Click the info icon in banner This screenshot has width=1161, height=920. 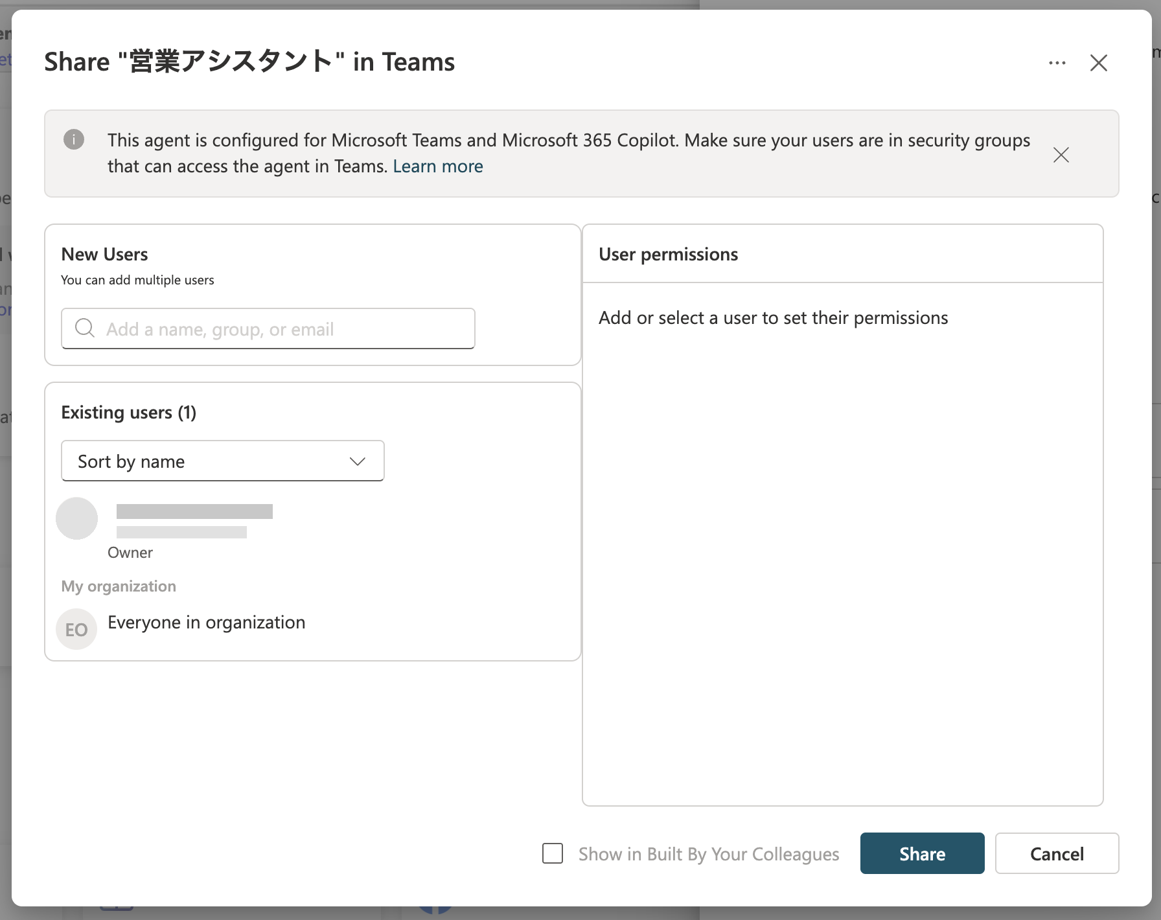coord(74,139)
